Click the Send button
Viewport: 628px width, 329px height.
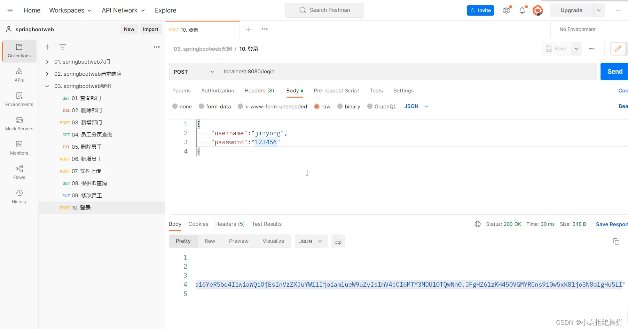click(x=614, y=72)
